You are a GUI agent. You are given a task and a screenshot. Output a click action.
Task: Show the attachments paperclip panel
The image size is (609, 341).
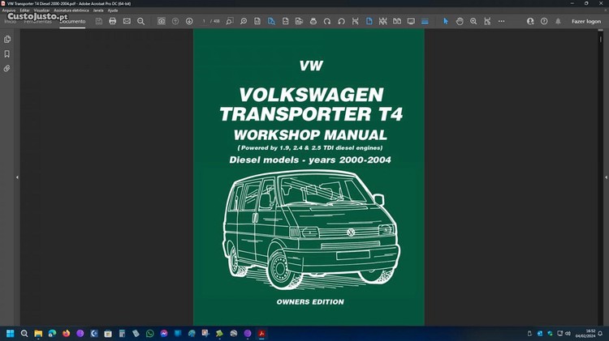(x=7, y=69)
